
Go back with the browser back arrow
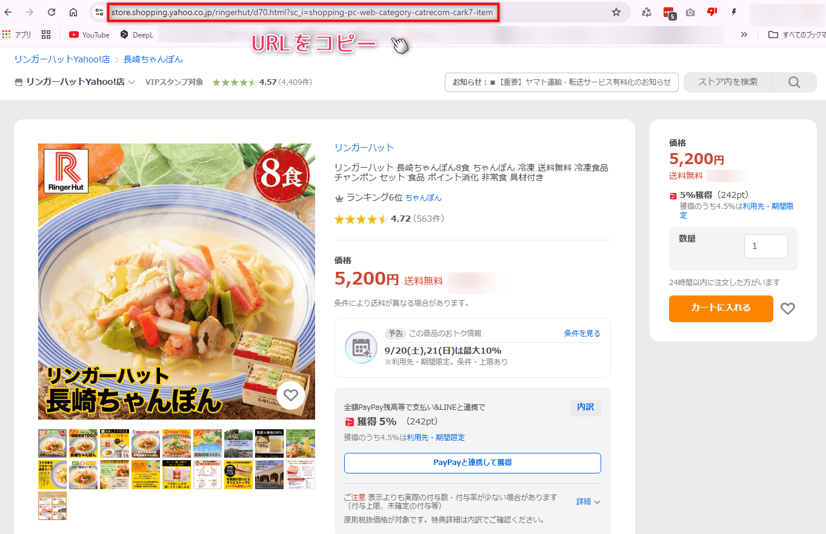[x=8, y=12]
